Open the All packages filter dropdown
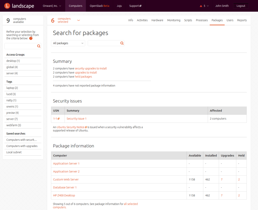This screenshot has height=210, width=258. (68, 43)
